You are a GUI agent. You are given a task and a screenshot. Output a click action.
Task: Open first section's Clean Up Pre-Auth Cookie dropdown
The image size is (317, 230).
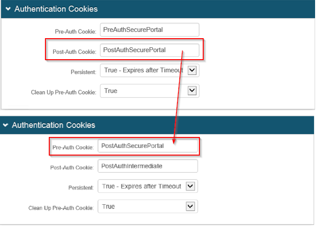click(x=150, y=91)
